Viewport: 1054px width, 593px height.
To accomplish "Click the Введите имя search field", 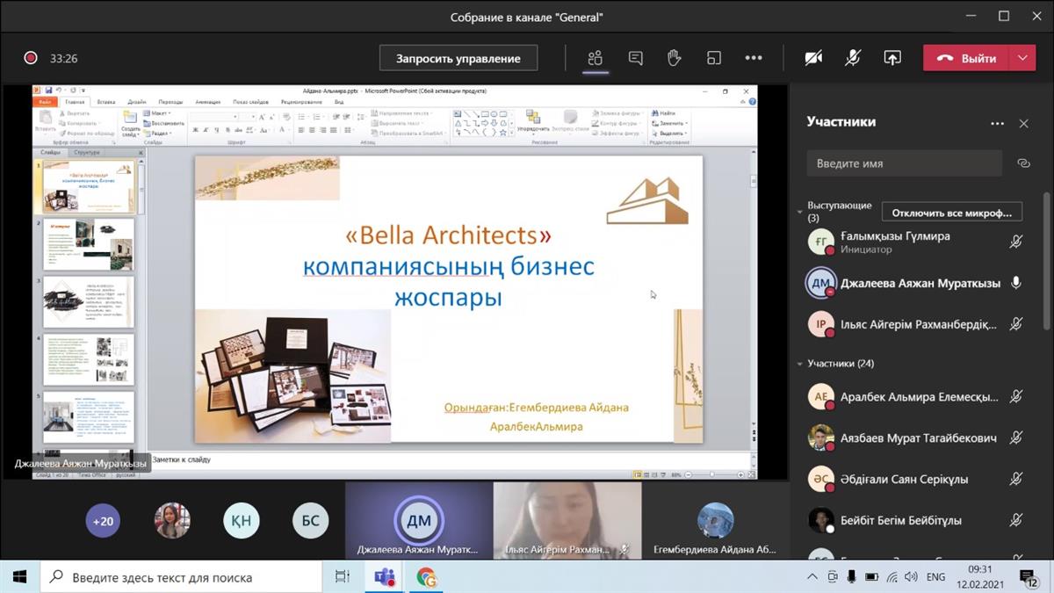I will click(904, 163).
